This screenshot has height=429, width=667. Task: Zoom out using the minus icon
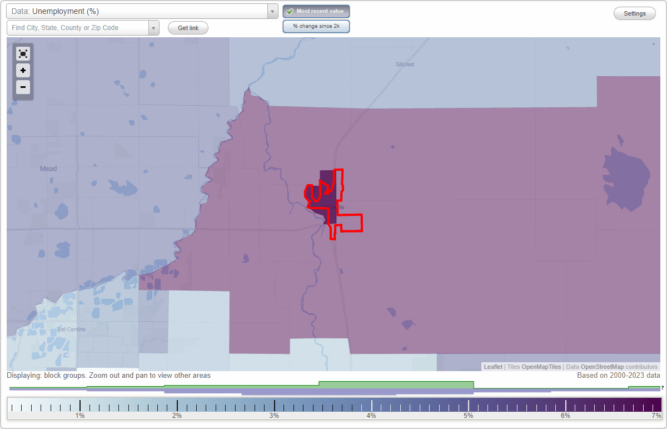tap(23, 87)
